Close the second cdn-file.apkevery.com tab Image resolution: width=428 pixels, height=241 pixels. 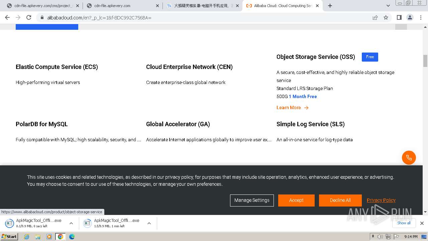point(157,6)
